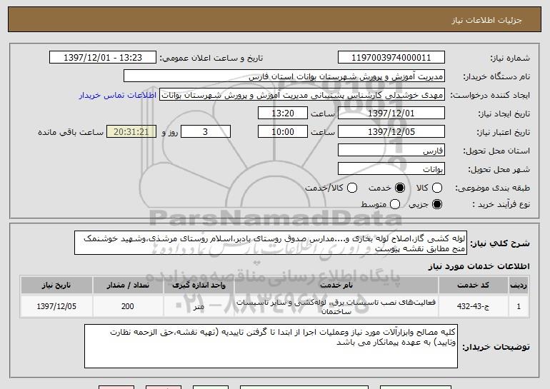
Task: Click the unit cell متر
Action: point(199,306)
